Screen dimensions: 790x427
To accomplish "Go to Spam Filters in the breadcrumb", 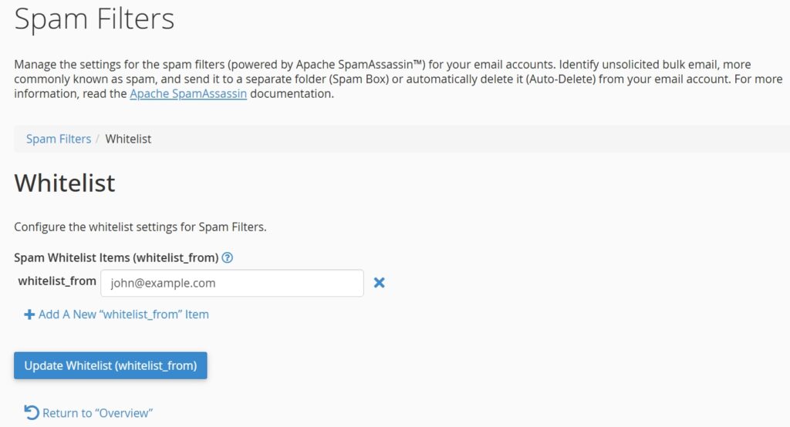I will point(59,139).
